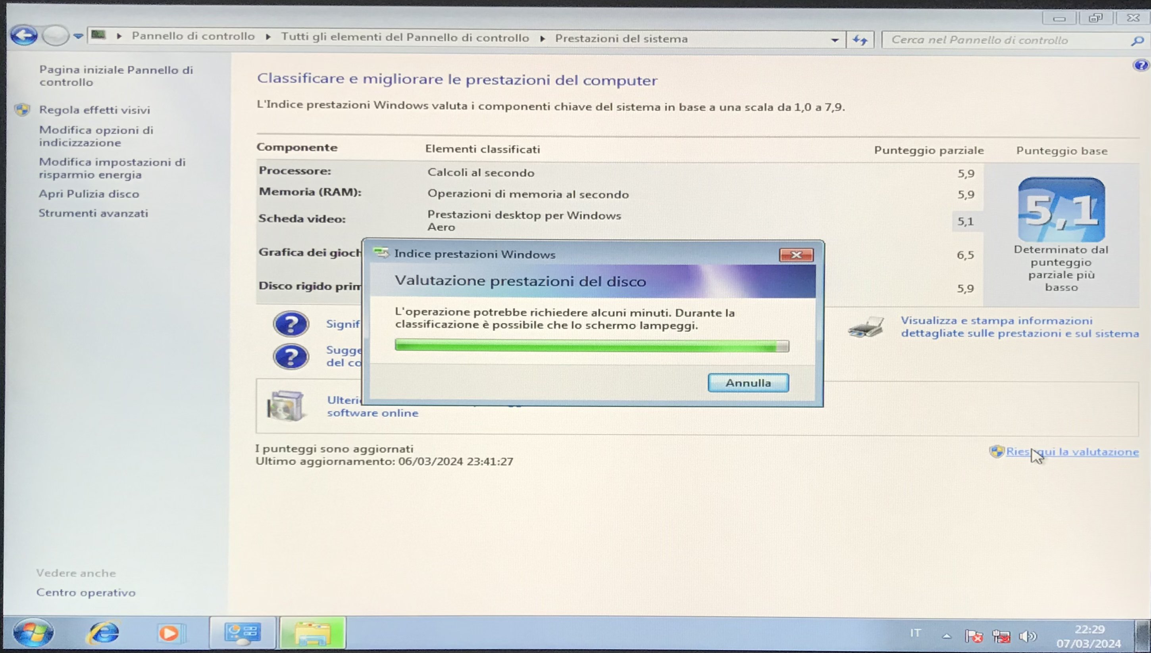Expand Pannello di controllo breadcrumb arrow
Image resolution: width=1151 pixels, height=653 pixels.
[x=268, y=37]
